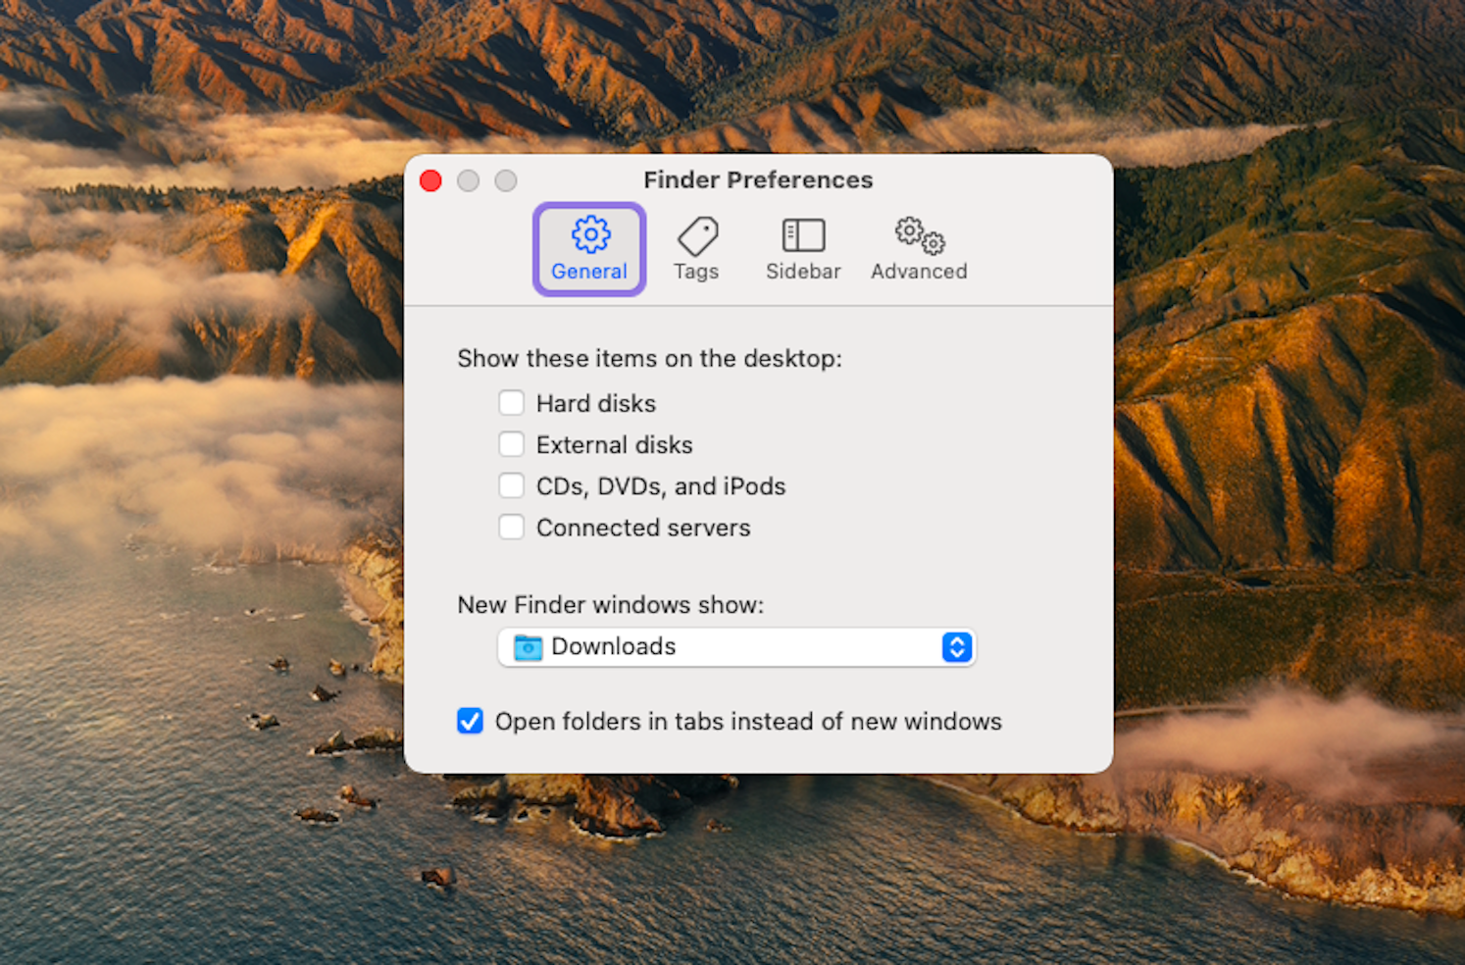
Task: Click the greyed-out zoom window button
Action: 505,180
